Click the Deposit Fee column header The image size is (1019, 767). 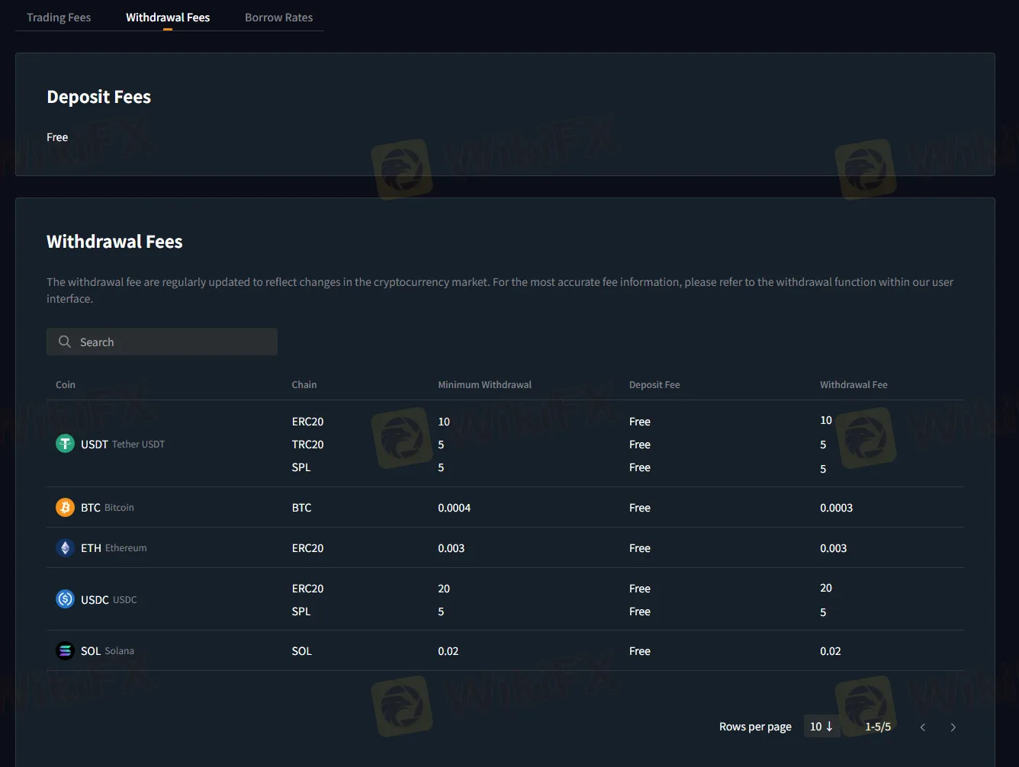[x=654, y=384]
